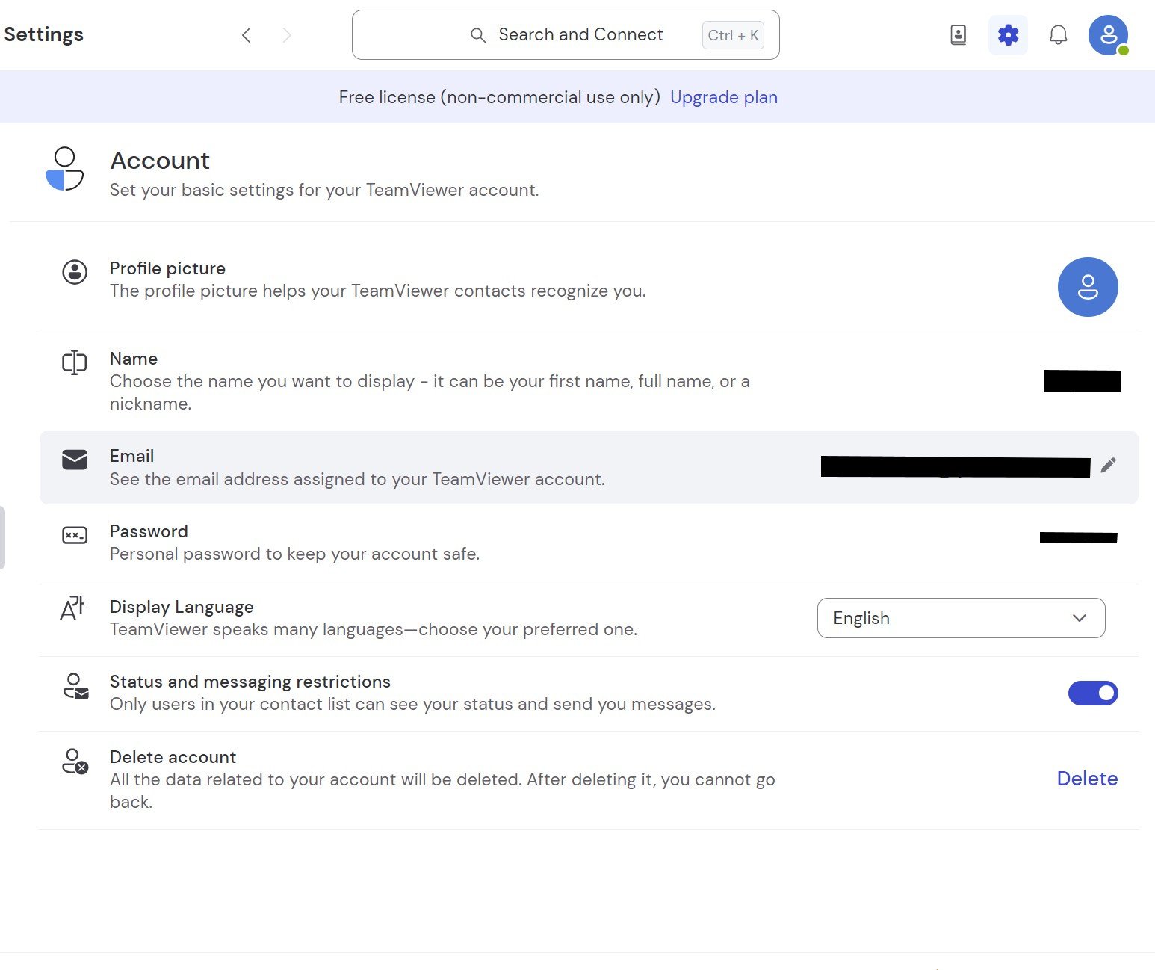Click the left edge panel handle
This screenshot has width=1155, height=970.
(x=2, y=537)
